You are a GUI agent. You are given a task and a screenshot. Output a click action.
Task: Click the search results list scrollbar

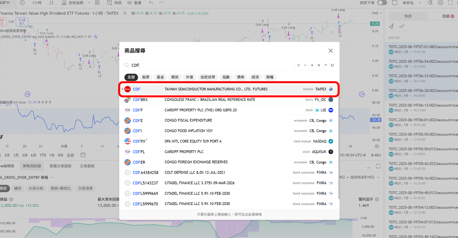[339, 141]
